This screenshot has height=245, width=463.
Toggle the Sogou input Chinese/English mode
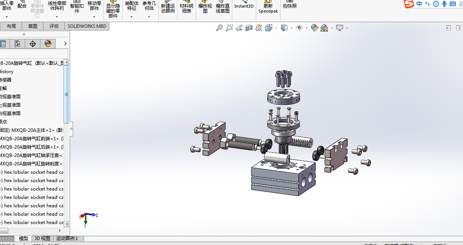click(419, 4)
